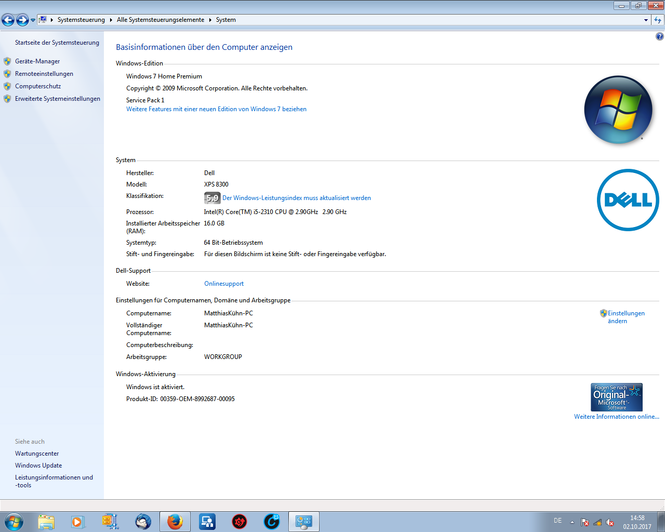
Task: Open the Geräte-Manager link
Action: [37, 61]
